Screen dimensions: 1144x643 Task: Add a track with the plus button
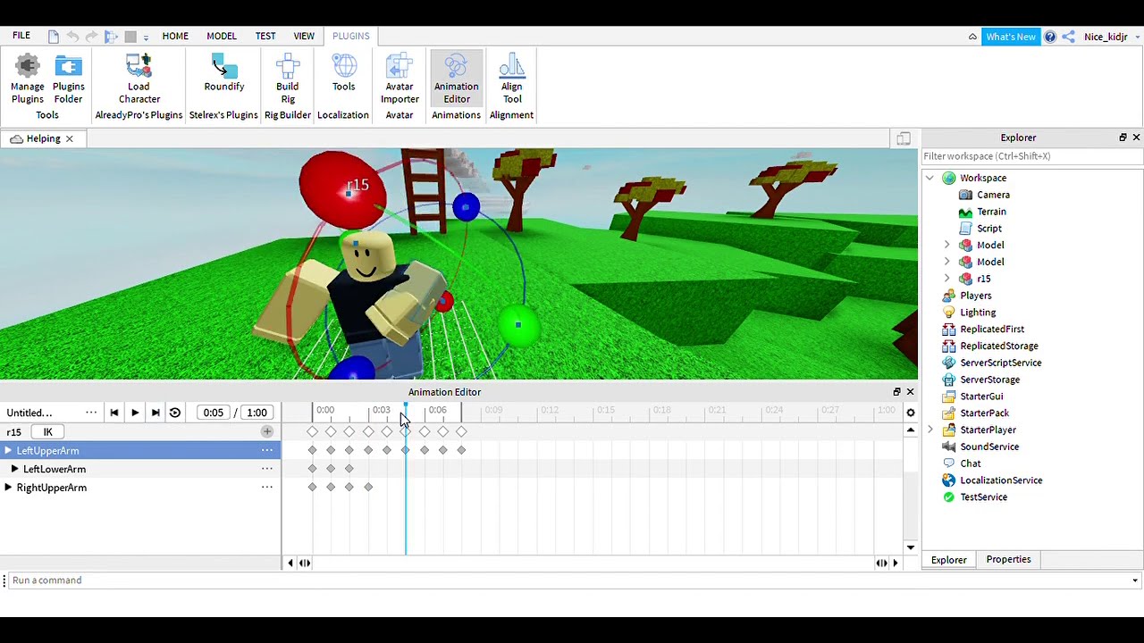266,431
